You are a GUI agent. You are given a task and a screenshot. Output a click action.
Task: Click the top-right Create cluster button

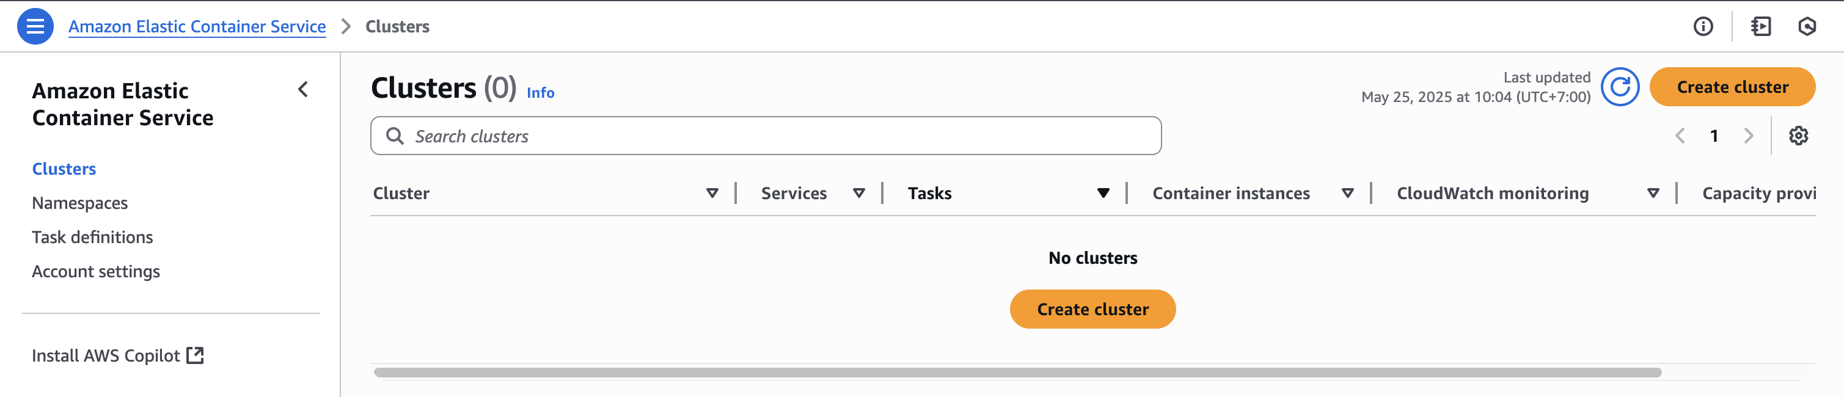point(1732,87)
